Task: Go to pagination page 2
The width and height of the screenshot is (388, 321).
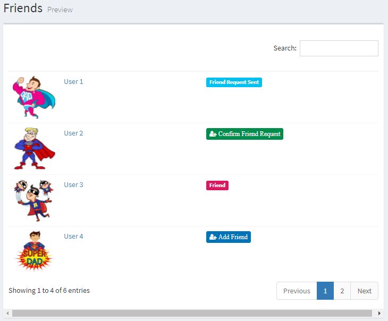Action: pyautogui.click(x=342, y=291)
